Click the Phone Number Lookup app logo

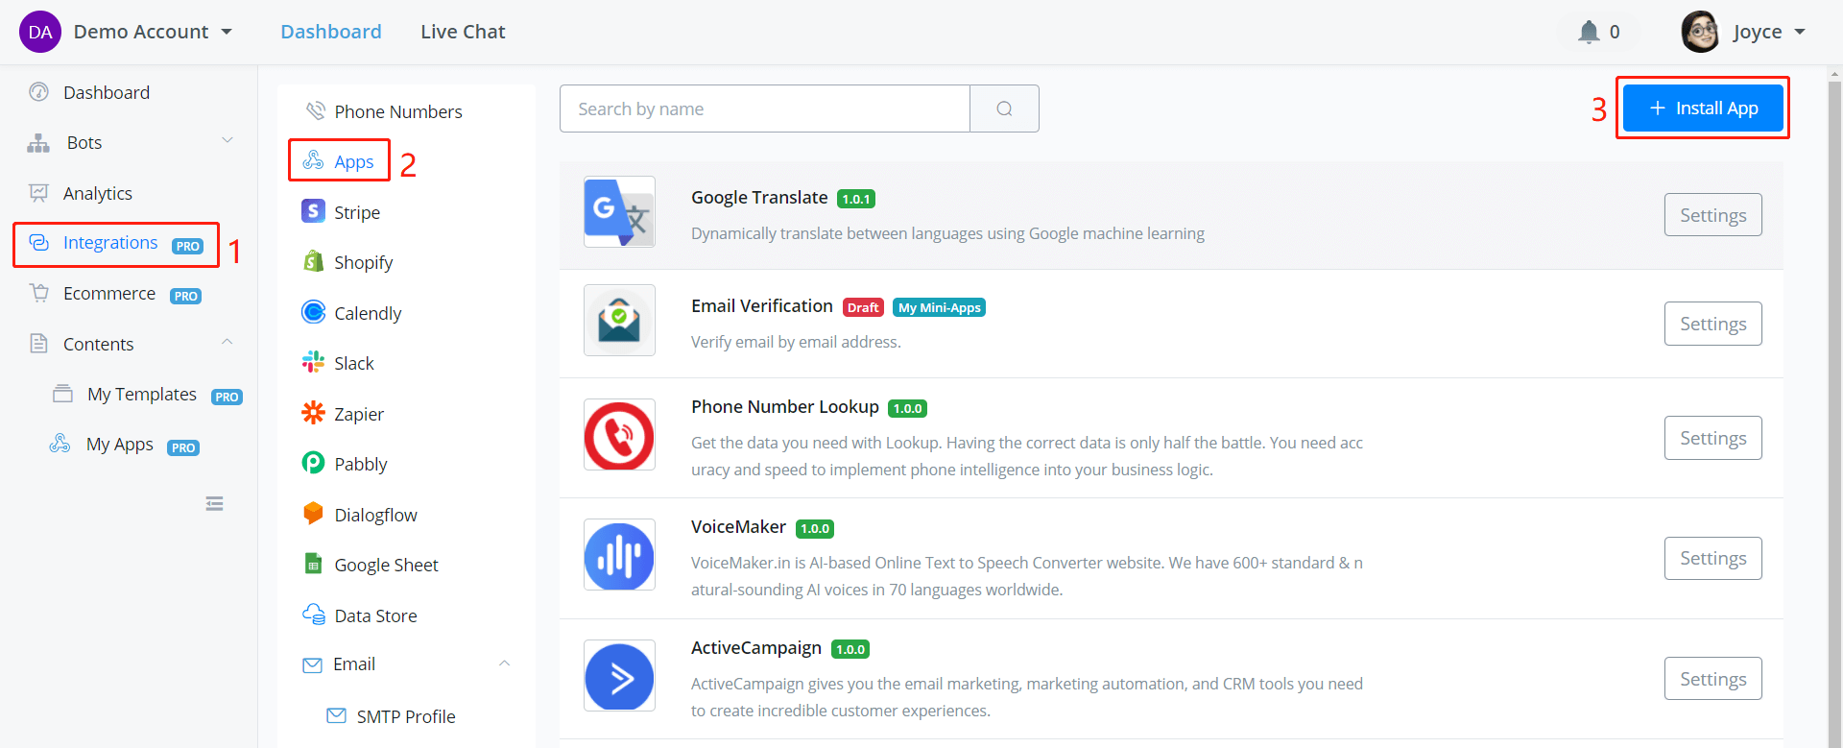click(619, 435)
